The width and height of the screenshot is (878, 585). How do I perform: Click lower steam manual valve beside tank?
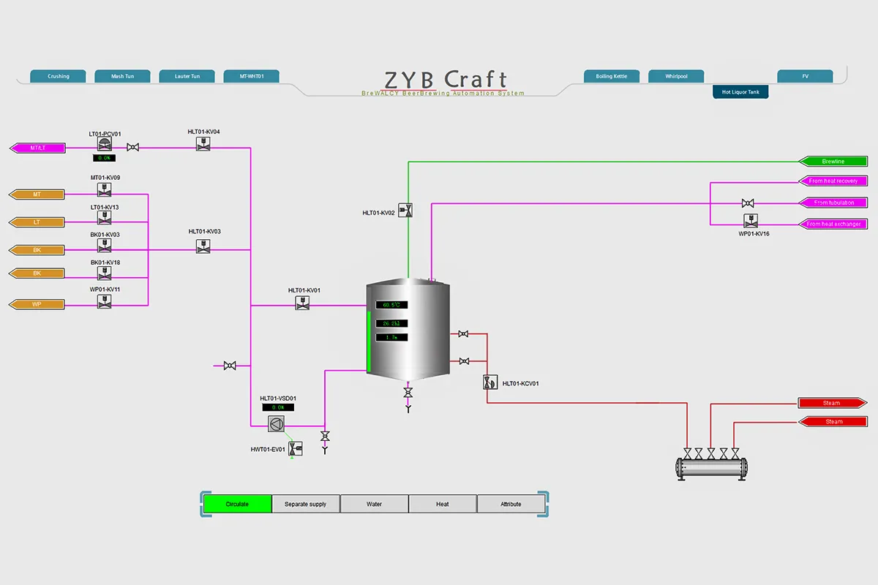pyautogui.click(x=463, y=361)
